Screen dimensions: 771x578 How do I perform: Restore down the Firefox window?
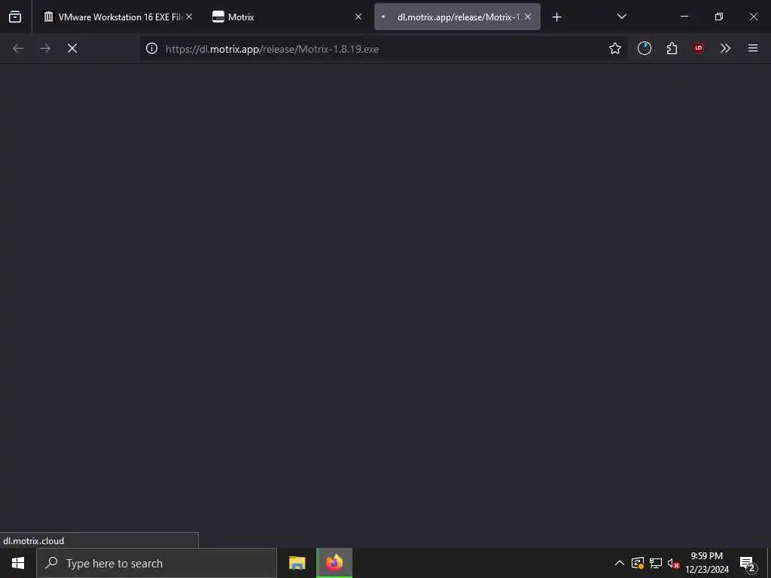(719, 17)
